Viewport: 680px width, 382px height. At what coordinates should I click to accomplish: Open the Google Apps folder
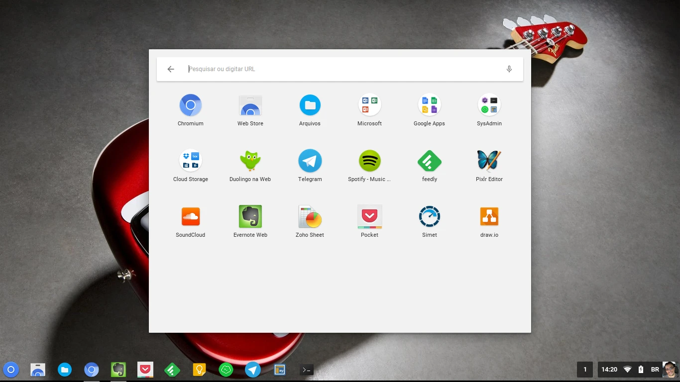[429, 105]
